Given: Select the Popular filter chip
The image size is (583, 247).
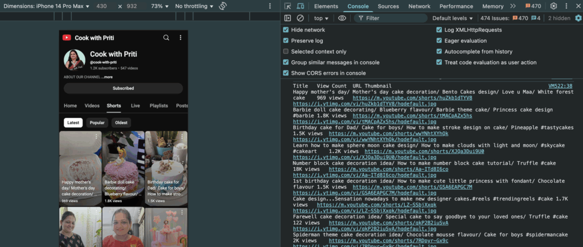Looking at the screenshot, I should (97, 122).
